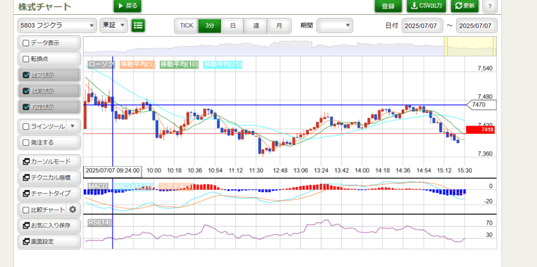Tick the 発注する checkbox
The image size is (537, 267).
(26, 142)
